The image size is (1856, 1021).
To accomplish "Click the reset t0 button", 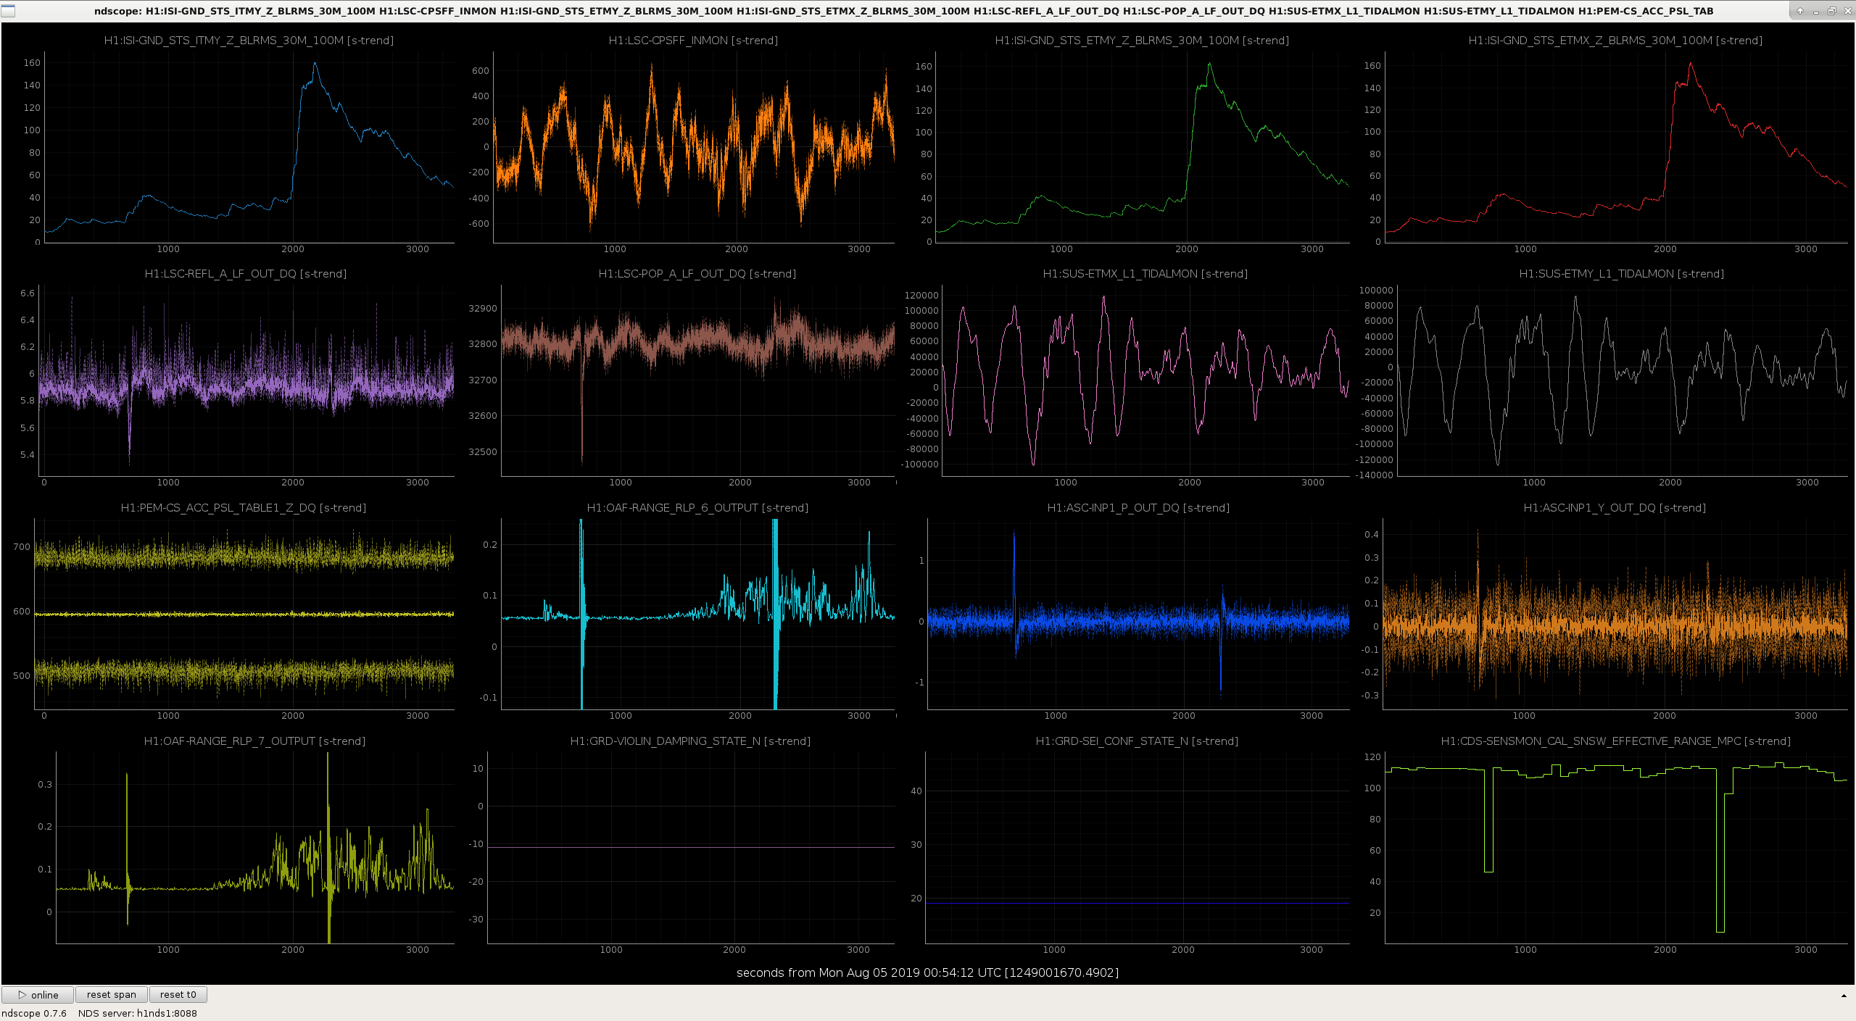I will click(x=178, y=995).
